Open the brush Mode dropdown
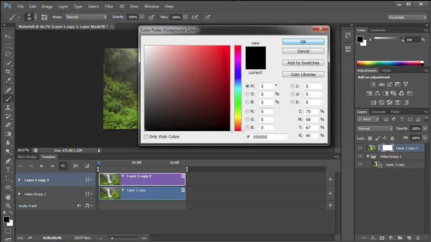The image size is (431, 242). (x=87, y=17)
